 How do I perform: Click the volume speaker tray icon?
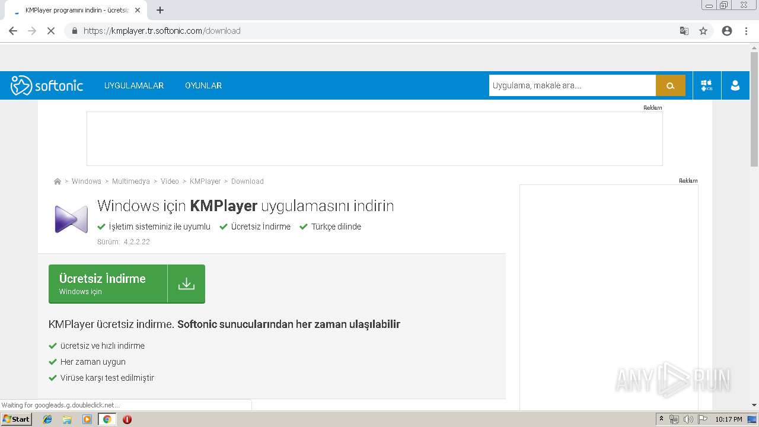coord(688,419)
